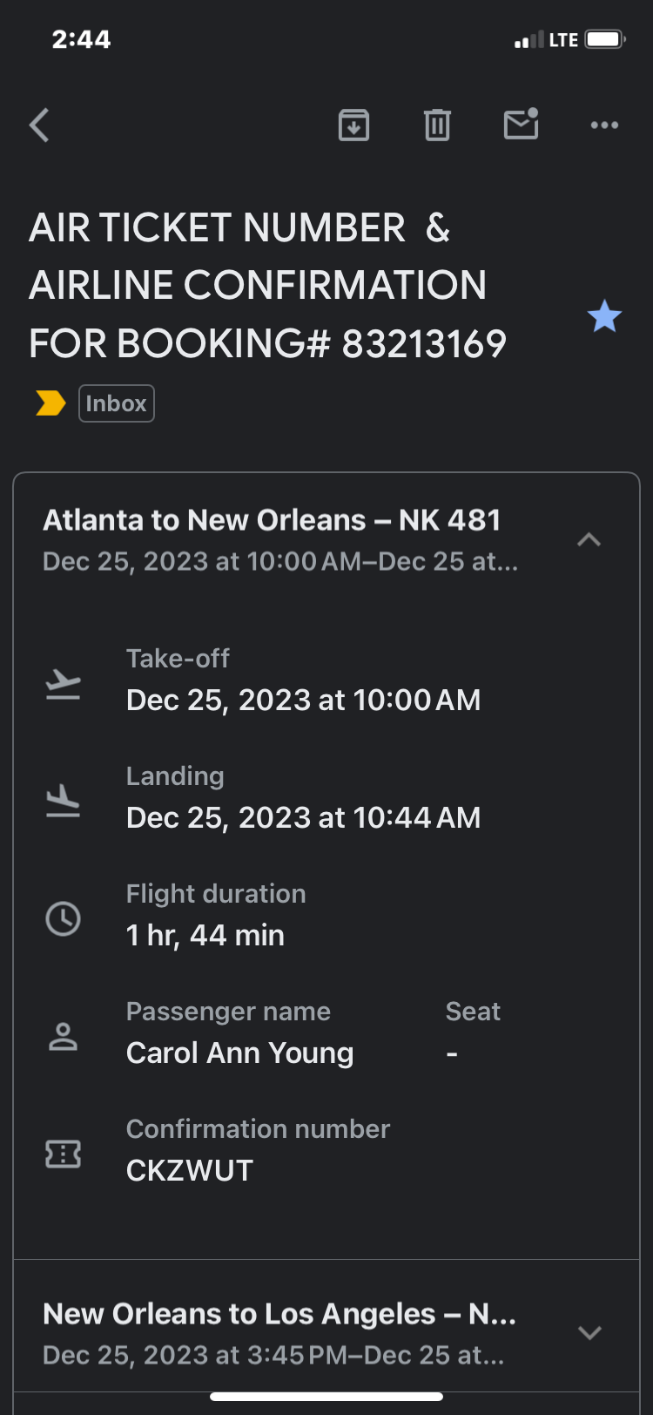Tap passenger name Carol Ann Young
This screenshot has width=653, height=1415.
pos(239,1053)
